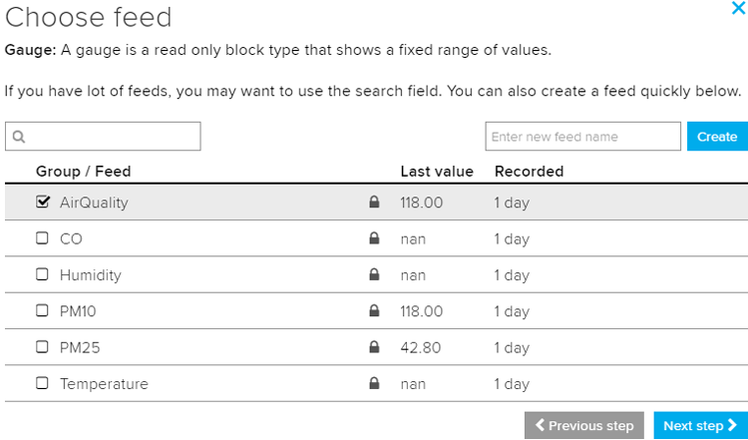This screenshot has height=440, width=748.
Task: Click the lock icon beside PM10 feed
Action: 374,311
